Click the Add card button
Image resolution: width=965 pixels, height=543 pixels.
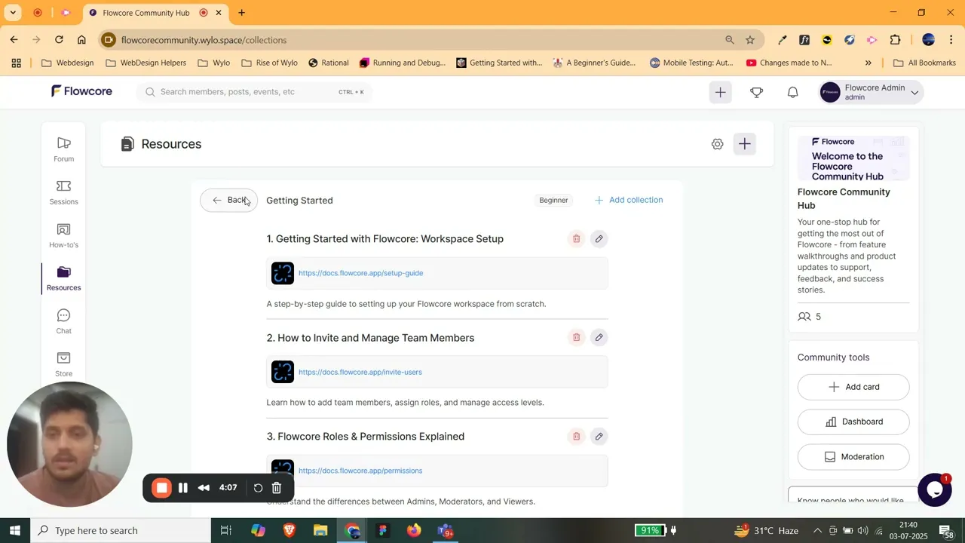click(853, 387)
